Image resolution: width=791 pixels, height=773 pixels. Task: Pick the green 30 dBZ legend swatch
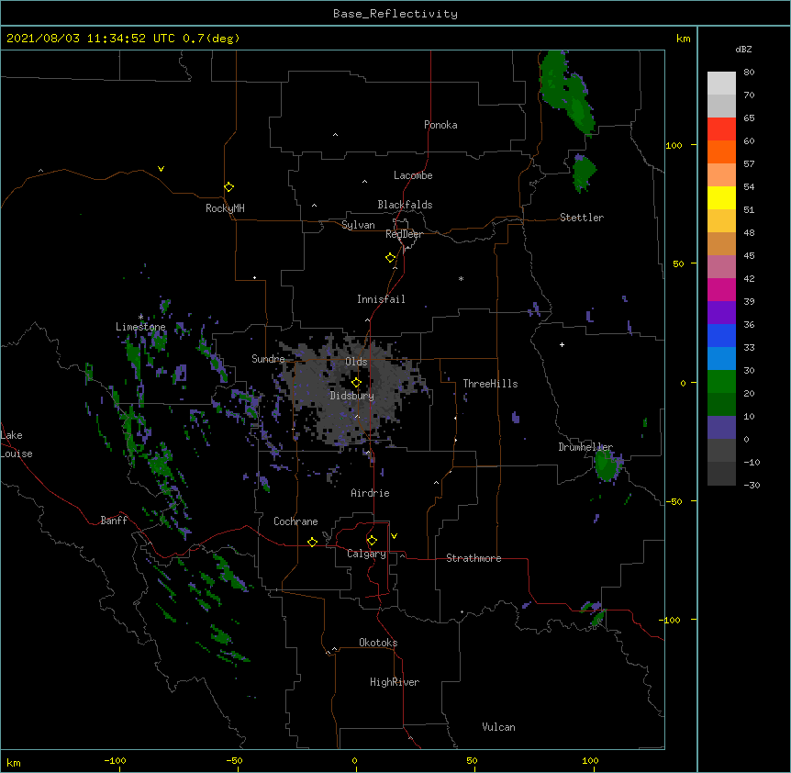721,382
